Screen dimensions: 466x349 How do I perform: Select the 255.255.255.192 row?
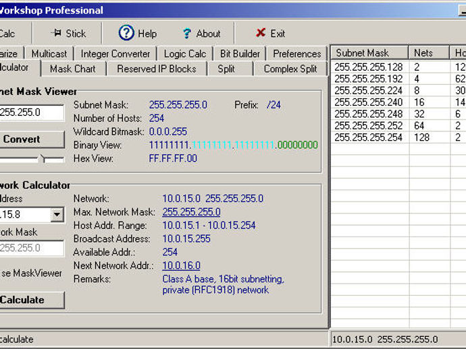(398, 79)
